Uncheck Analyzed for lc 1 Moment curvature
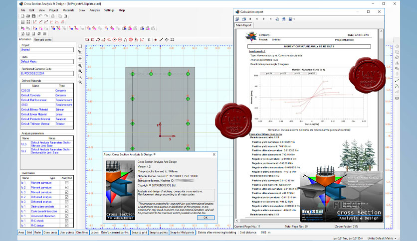The height and width of the screenshot is (241, 417). click(66, 183)
